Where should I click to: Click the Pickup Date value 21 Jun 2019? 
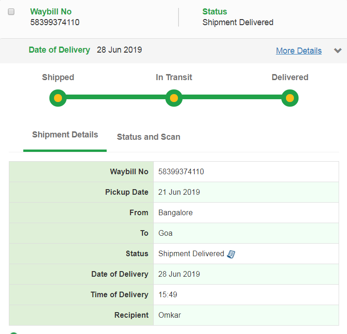(x=179, y=192)
